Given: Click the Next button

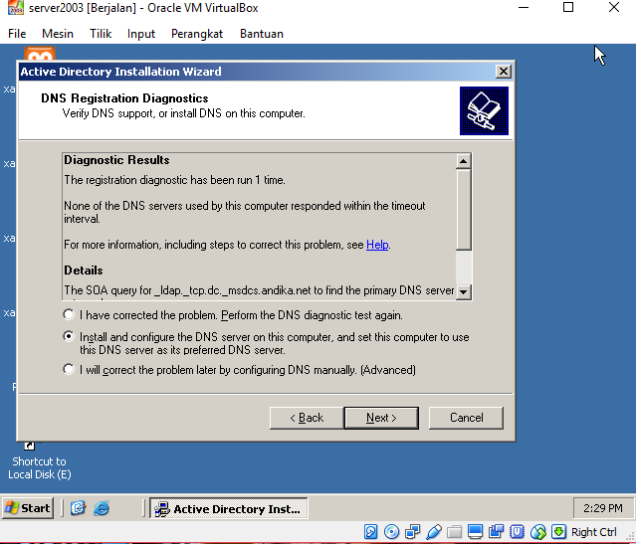Looking at the screenshot, I should pos(381,418).
